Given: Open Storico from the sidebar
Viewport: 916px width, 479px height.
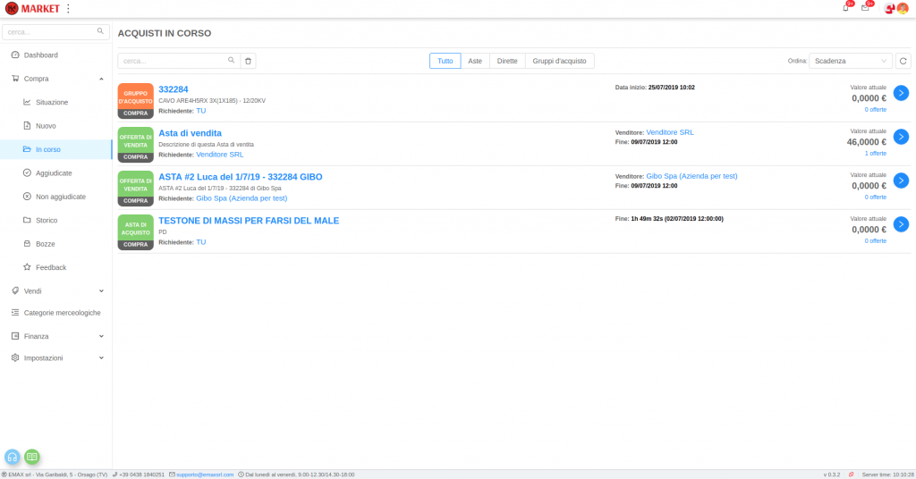Looking at the screenshot, I should click(47, 220).
